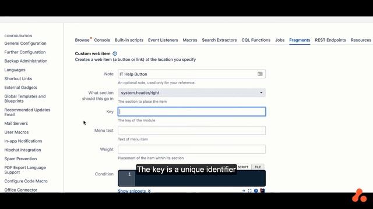Open the Custom web item help icon
Image resolution: width=373 pixels, height=209 pixels.
pos(115,53)
